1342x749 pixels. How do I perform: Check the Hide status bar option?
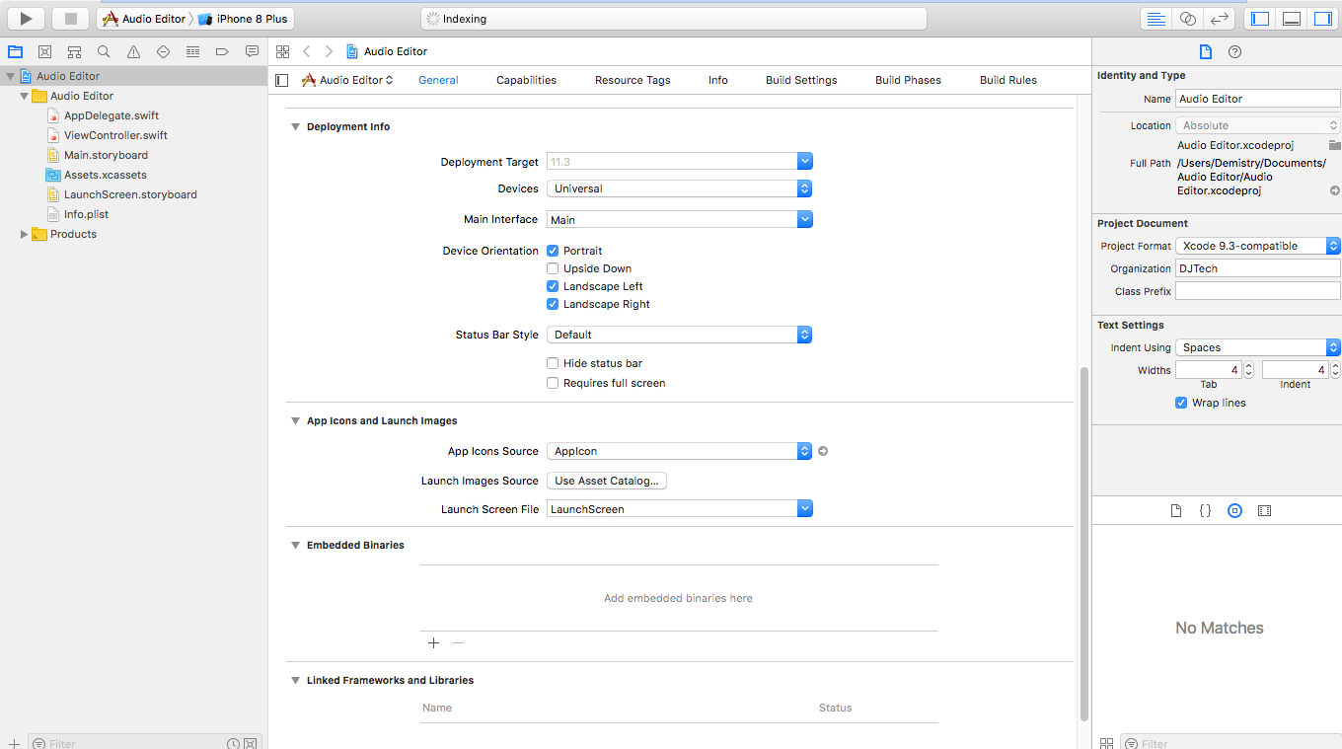[553, 363]
